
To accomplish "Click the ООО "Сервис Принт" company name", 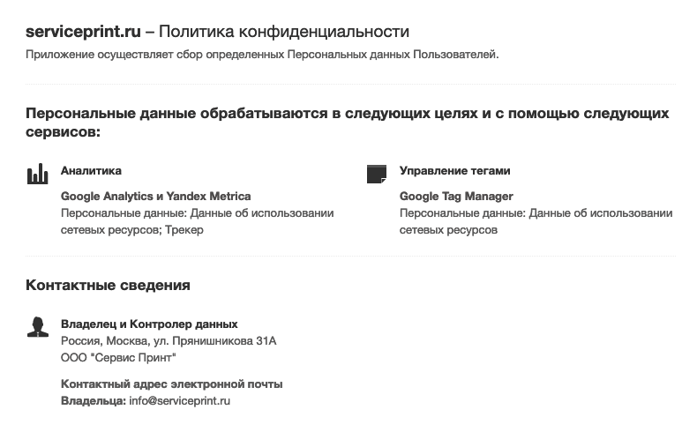I will [118, 357].
